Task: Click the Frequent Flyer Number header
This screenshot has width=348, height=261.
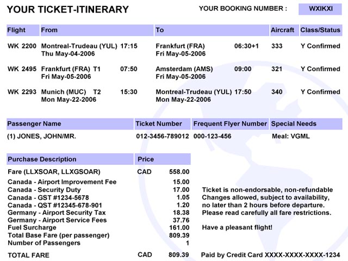Action: (x=230, y=124)
